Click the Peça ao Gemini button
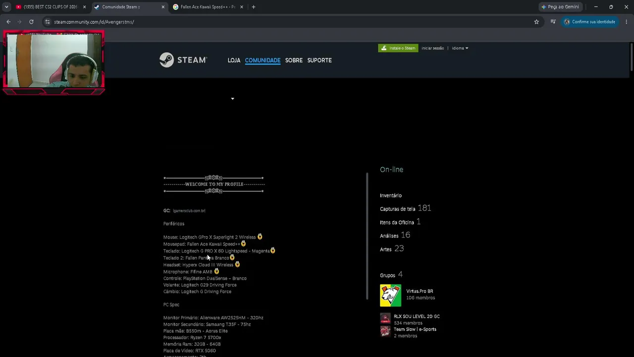634x357 pixels. point(561,7)
